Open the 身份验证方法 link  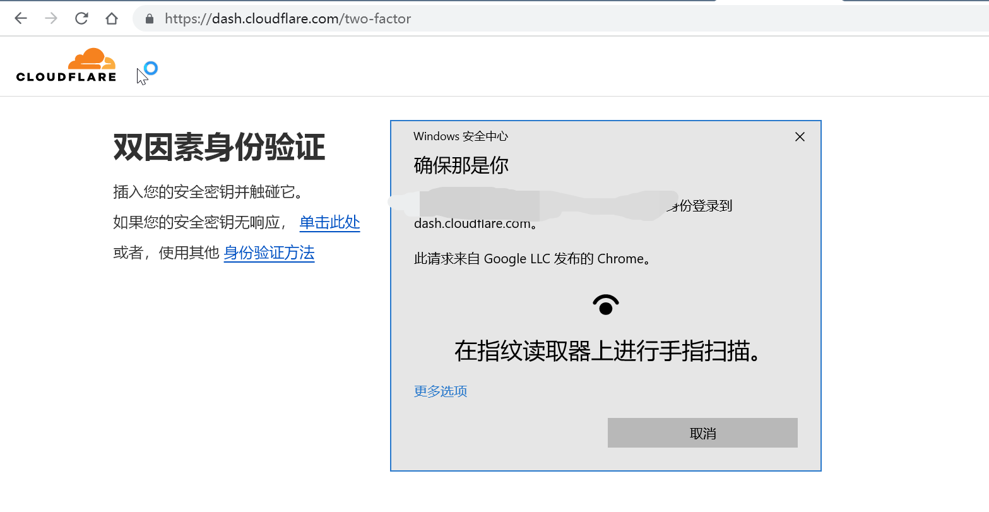coord(269,253)
